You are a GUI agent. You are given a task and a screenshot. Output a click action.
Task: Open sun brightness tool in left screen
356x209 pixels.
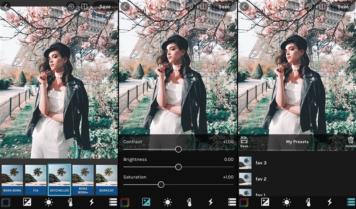point(49,202)
